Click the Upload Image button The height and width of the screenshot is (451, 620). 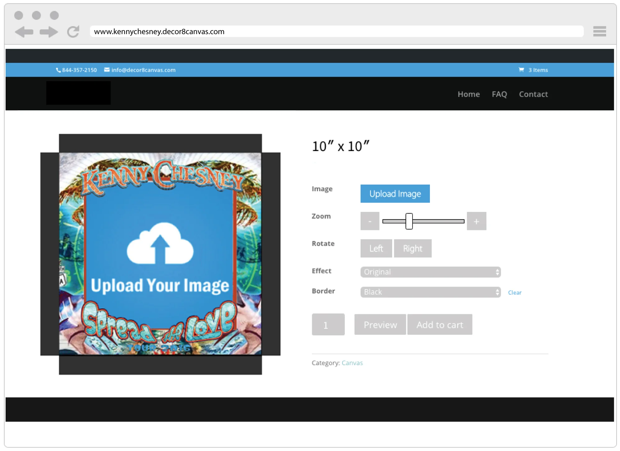coord(395,194)
